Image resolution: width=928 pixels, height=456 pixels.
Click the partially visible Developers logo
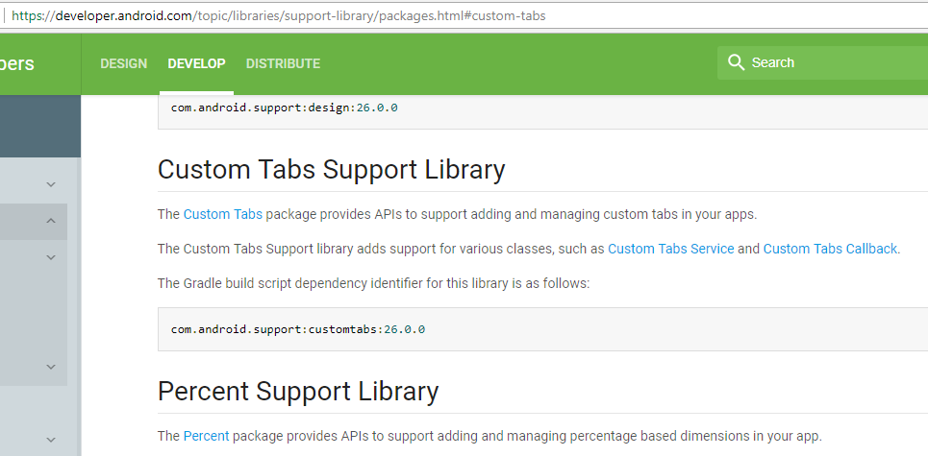(x=17, y=63)
